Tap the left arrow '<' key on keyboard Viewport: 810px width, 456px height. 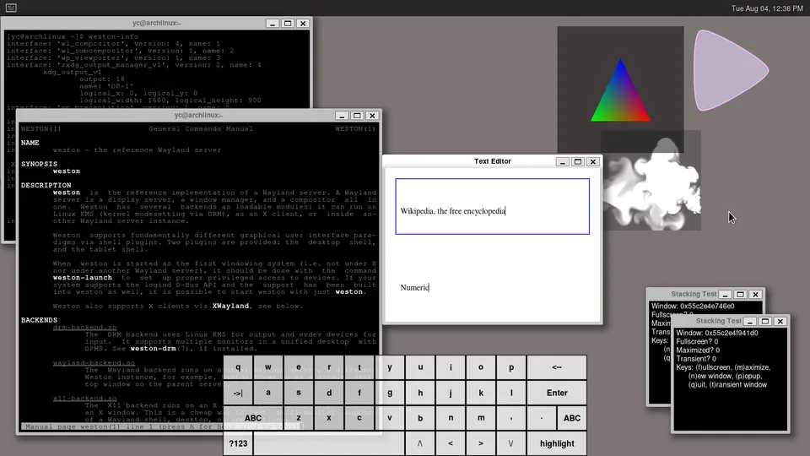point(451,443)
